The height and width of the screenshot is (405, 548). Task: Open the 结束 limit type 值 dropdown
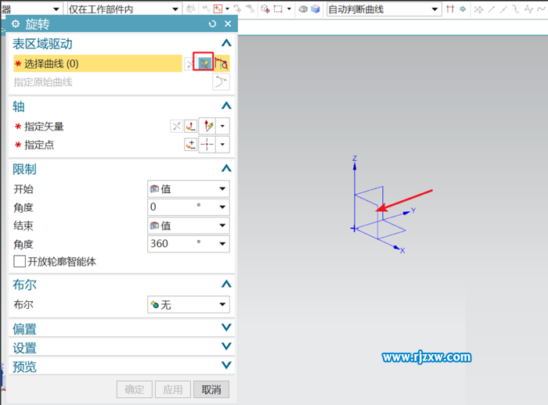[x=189, y=225]
